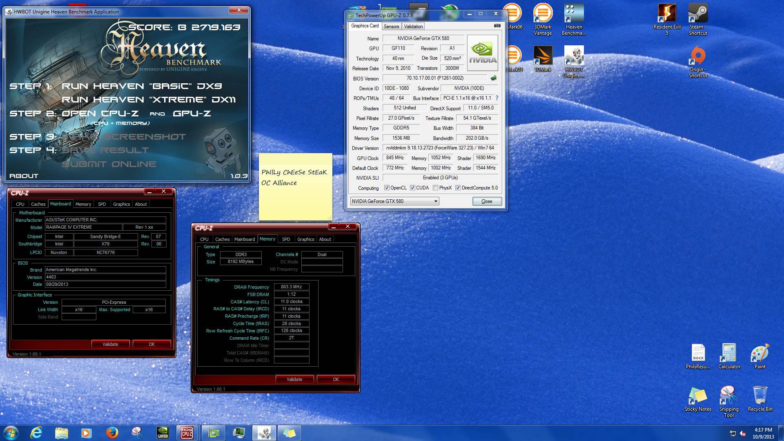This screenshot has width=784, height=441.
Task: Launch Firefox from the taskbar
Action: tap(111, 432)
